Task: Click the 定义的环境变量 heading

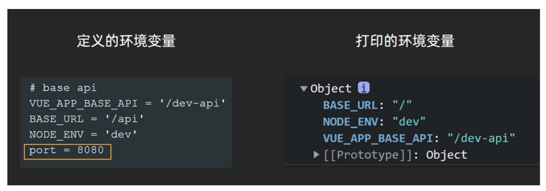Action: point(126,41)
